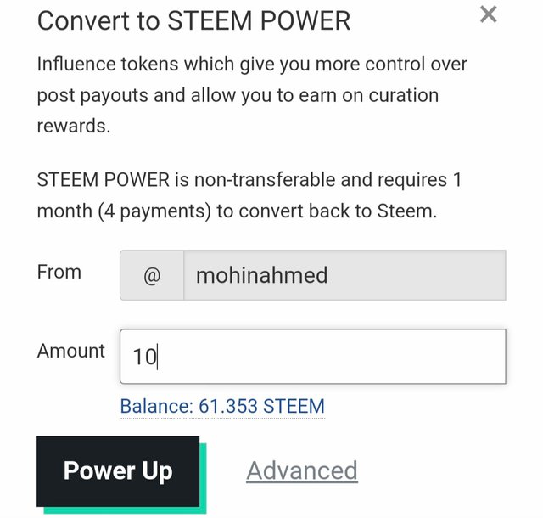Click the 'post payouts and allow' text line
This screenshot has height=518, width=543.
(x=238, y=95)
